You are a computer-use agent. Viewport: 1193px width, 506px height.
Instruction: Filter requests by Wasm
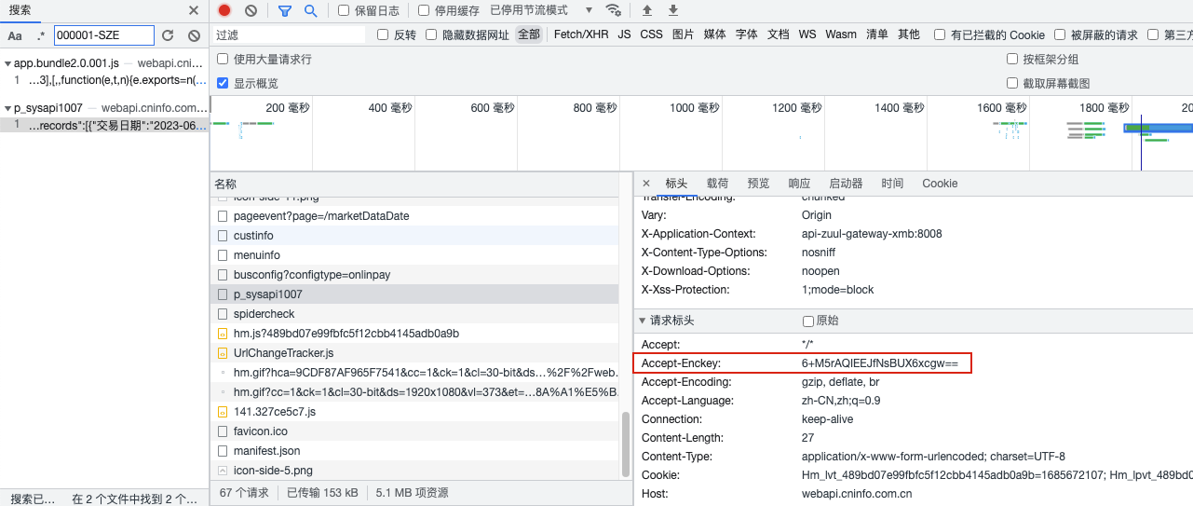coord(841,34)
